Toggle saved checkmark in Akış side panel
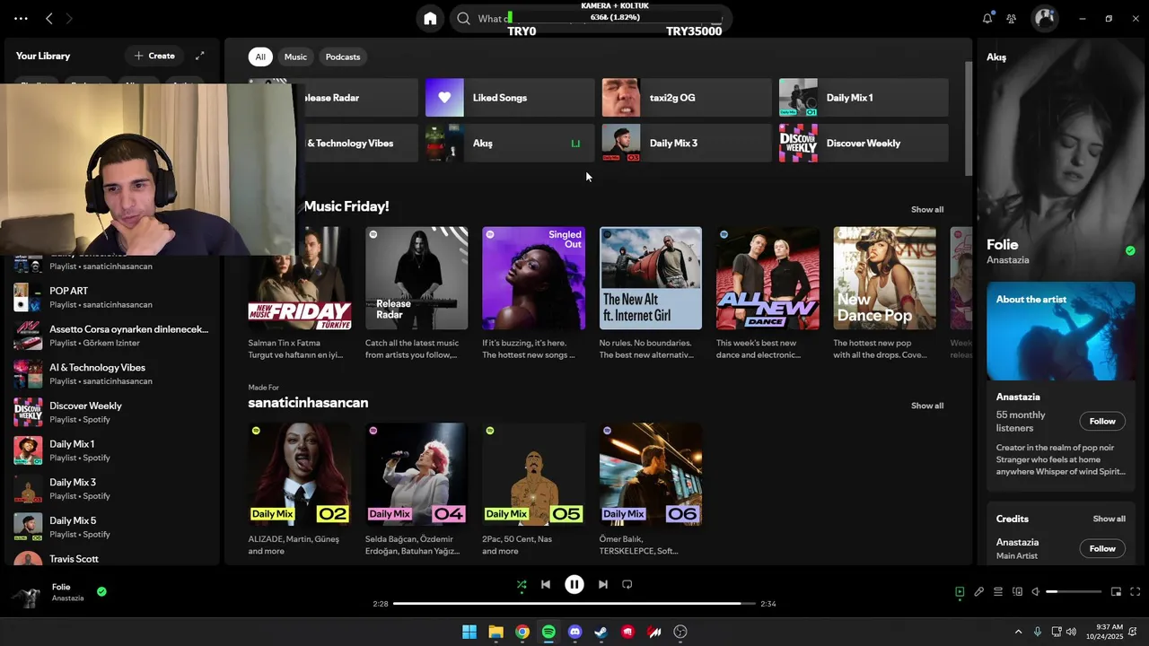The image size is (1149, 646). 1130,250
